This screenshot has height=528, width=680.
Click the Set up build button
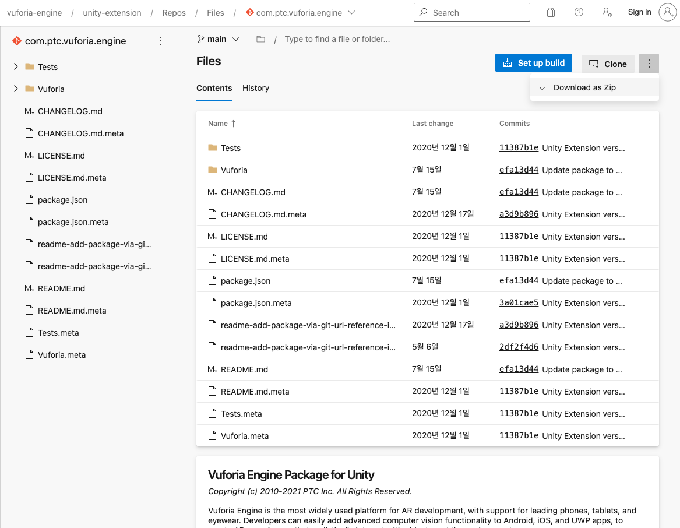click(x=533, y=63)
